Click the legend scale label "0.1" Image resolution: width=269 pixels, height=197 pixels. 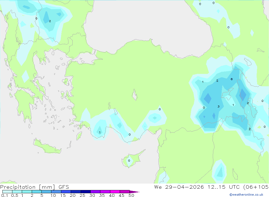pos(5,195)
